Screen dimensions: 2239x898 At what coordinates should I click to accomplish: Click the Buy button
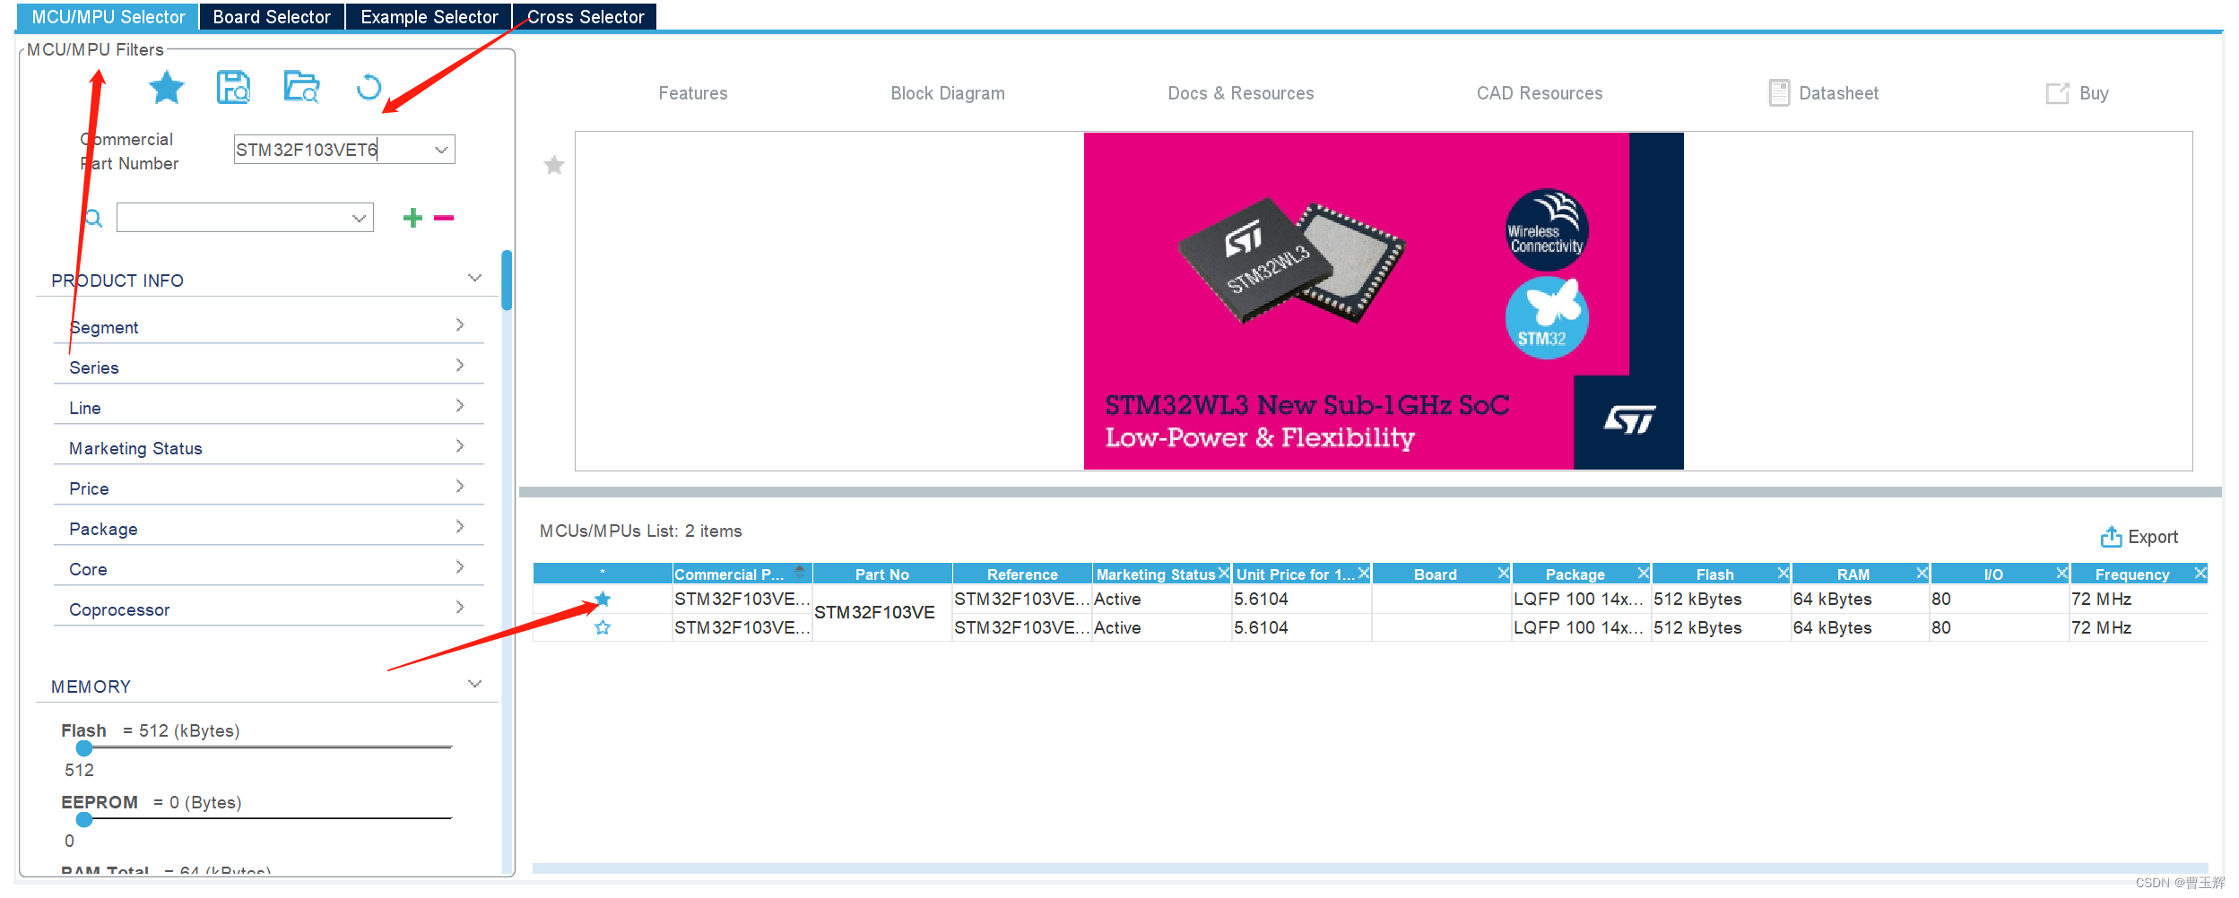(2078, 93)
